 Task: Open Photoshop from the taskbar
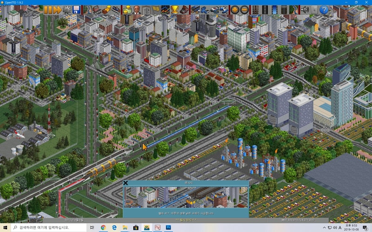click(168, 227)
